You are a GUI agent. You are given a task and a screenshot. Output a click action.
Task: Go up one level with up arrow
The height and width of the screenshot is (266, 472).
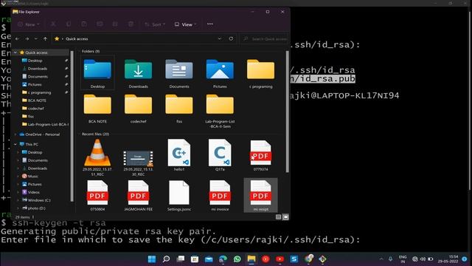[45, 38]
